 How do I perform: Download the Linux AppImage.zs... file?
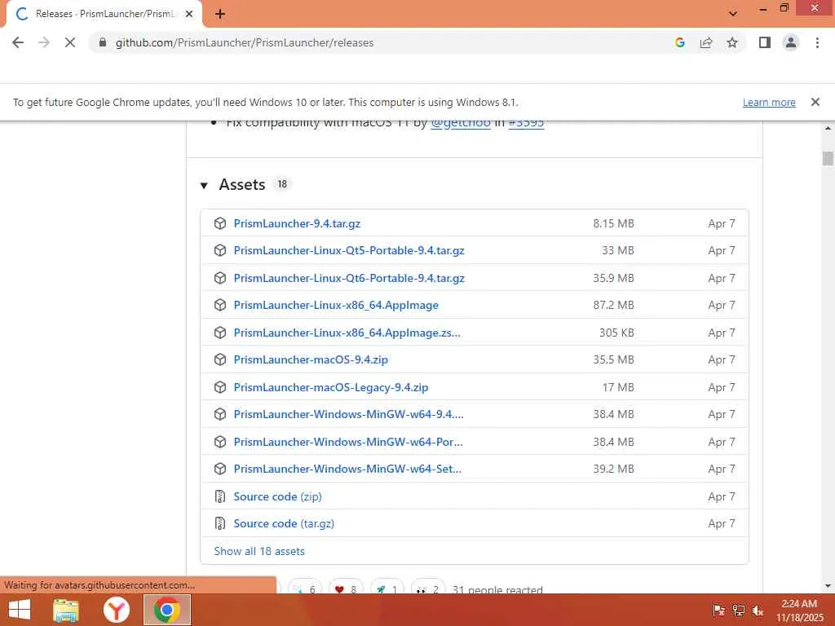(x=347, y=333)
